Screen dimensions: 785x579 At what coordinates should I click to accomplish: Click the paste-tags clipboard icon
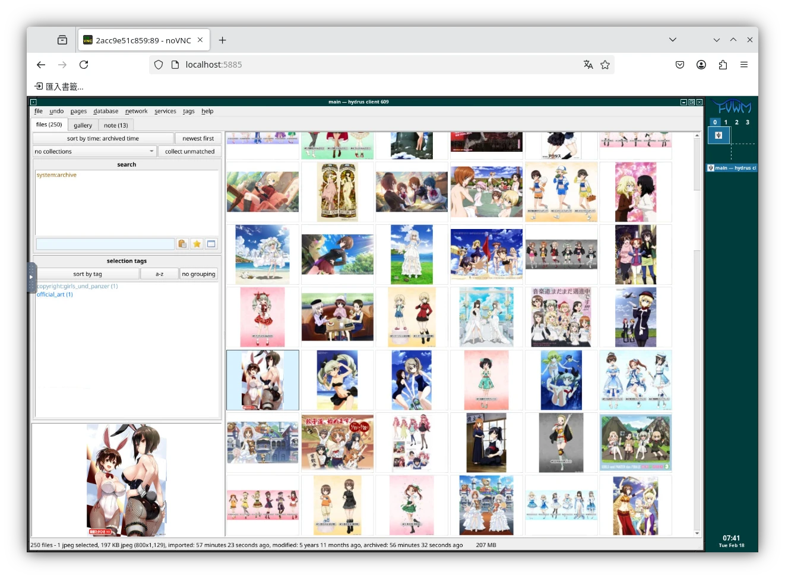[x=182, y=244]
